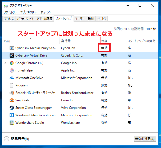Select the Steam Client Bootstrapper name
The image size is (161, 148).
(34, 108)
